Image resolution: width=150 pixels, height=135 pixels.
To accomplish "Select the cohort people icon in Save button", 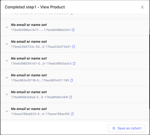I will pos(114,128).
